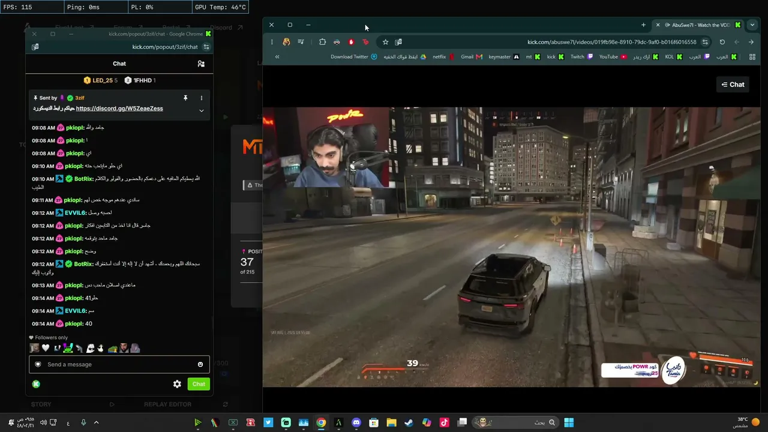Open tab groups grid icon on bookmarks bar
This screenshot has height=432, width=768.
pyautogui.click(x=752, y=57)
